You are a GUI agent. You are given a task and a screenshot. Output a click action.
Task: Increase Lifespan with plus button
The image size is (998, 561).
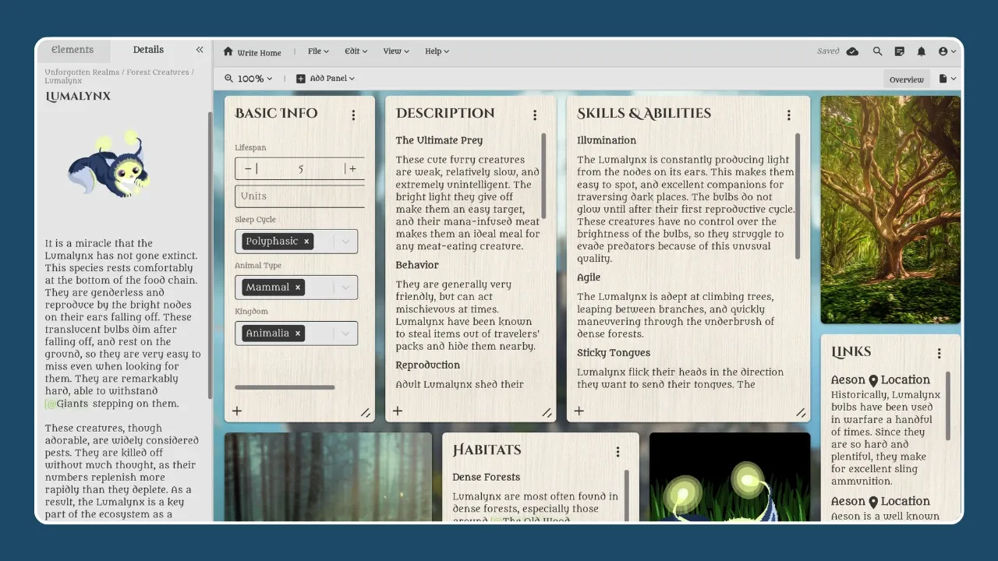pyautogui.click(x=352, y=168)
